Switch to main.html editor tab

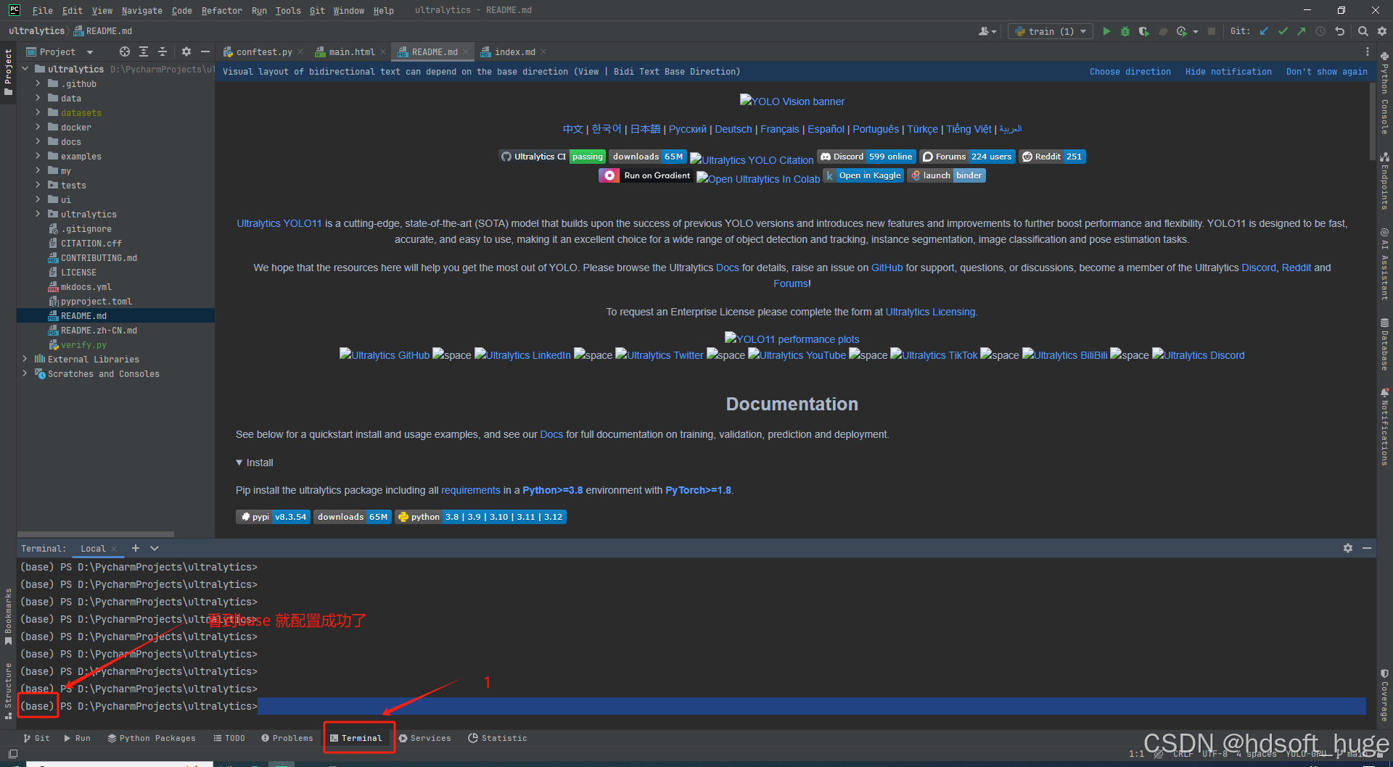(x=351, y=51)
